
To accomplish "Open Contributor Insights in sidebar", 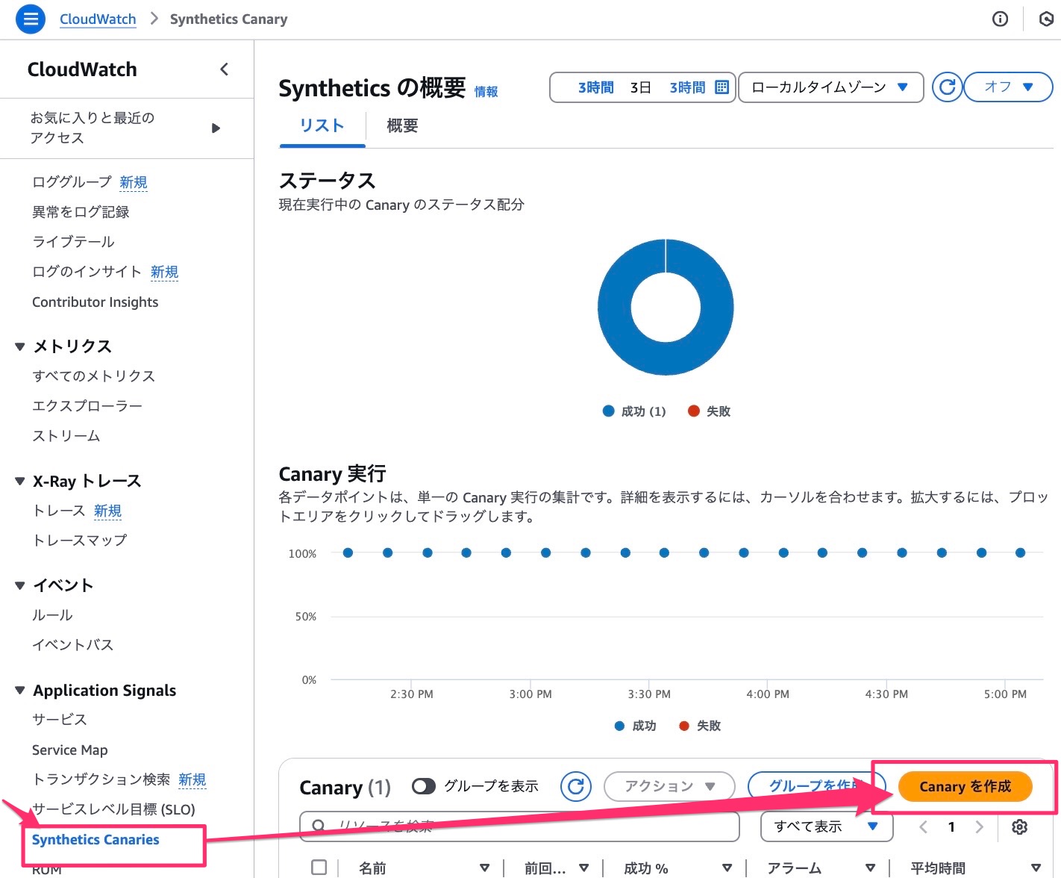I will [95, 302].
